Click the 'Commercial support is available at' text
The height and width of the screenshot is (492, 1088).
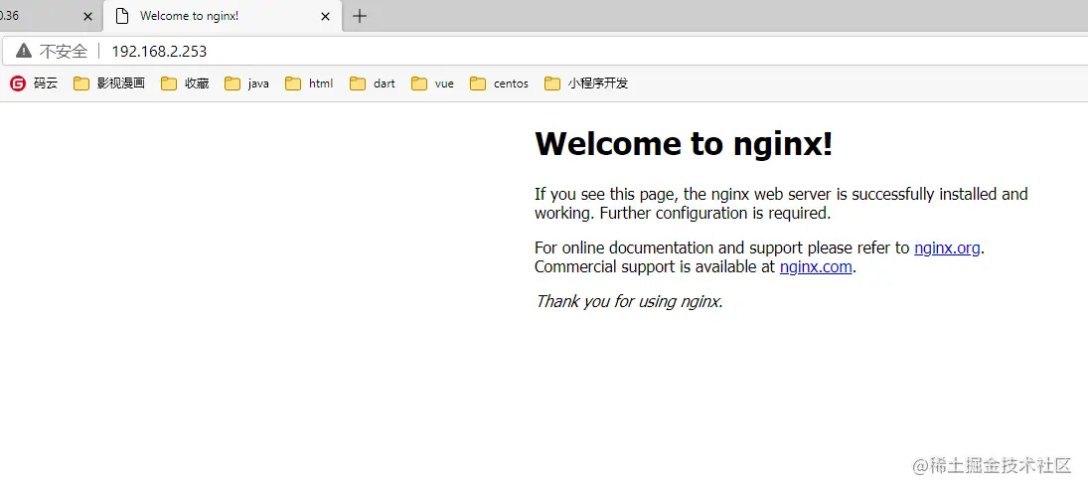(x=655, y=266)
